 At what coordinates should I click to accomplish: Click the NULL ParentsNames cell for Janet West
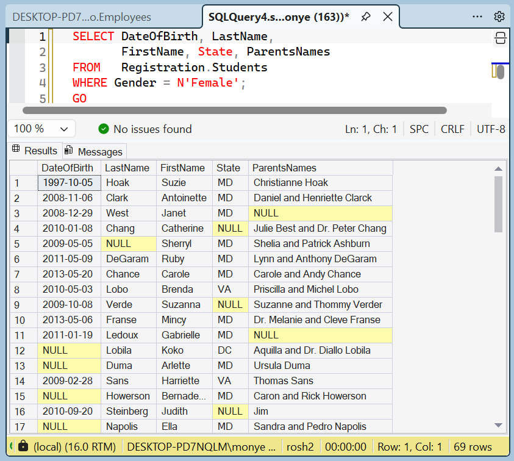[320, 213]
